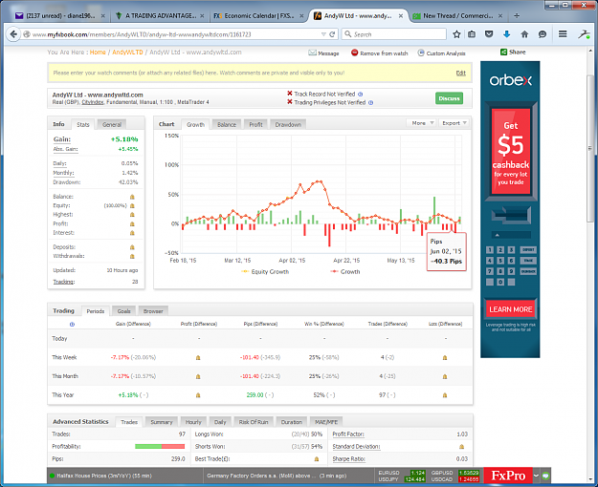The width and height of the screenshot is (598, 487).
Task: Reload the page with refresh icon
Action: [x=332, y=34]
